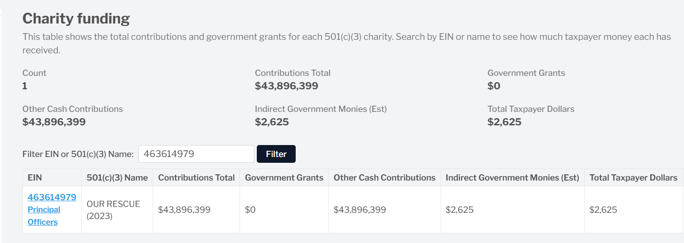Open the Principal Officers link

pyautogui.click(x=44, y=216)
